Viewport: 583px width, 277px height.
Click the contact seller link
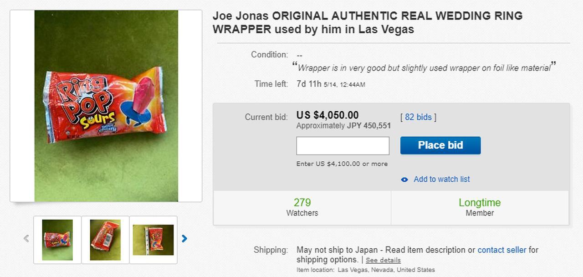click(501, 250)
